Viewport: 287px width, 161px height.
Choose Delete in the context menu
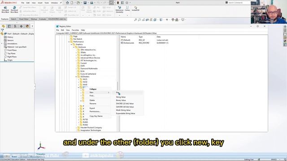coord(92,100)
